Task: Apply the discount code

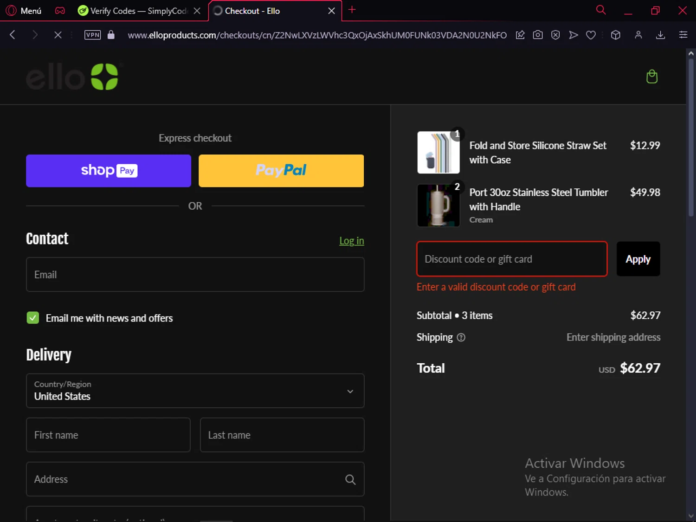Action: (x=638, y=259)
